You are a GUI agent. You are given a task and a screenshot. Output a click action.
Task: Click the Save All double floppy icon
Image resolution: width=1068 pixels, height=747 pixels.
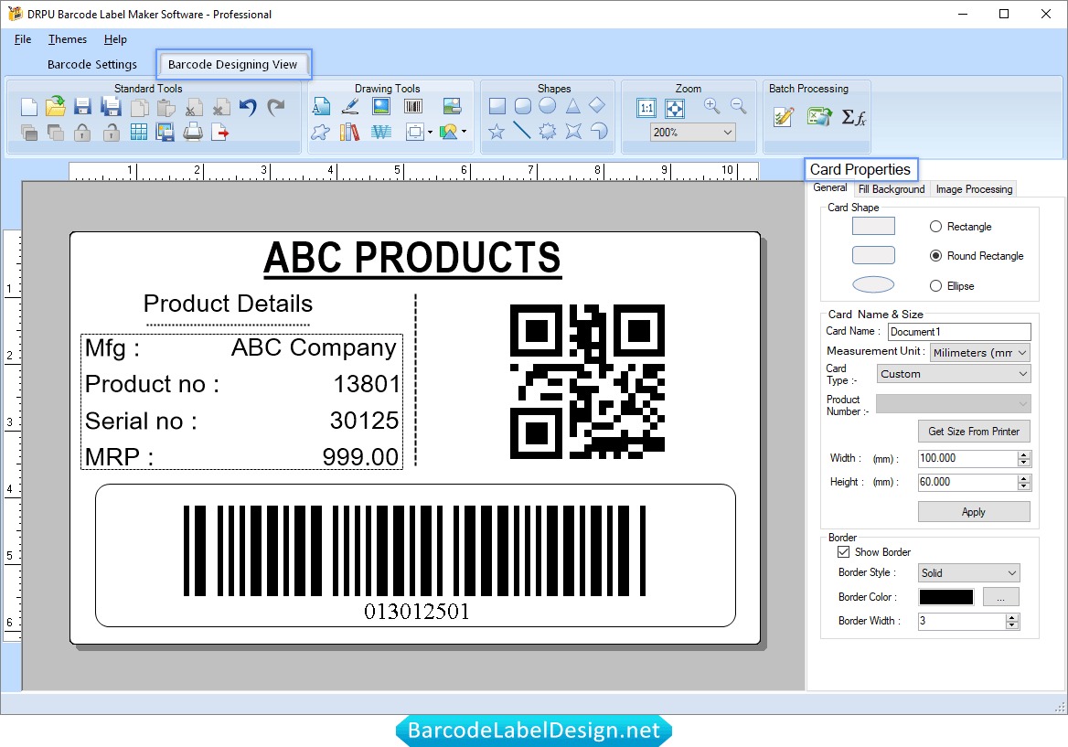(111, 107)
